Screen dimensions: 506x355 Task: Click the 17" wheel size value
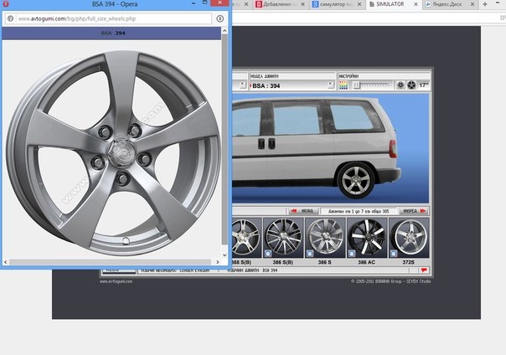coord(423,85)
